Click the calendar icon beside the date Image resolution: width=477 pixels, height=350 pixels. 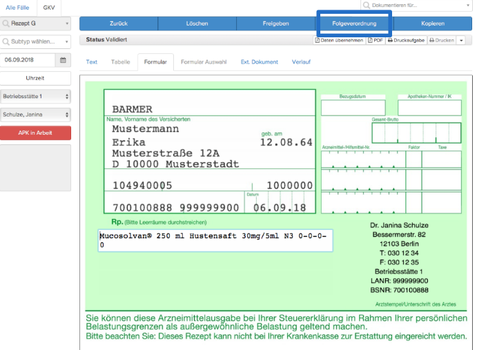pyautogui.click(x=63, y=60)
